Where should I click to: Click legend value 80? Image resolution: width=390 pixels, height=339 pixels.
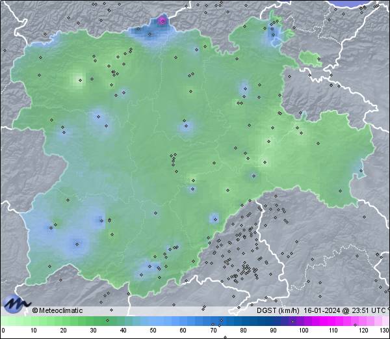click(x=243, y=331)
